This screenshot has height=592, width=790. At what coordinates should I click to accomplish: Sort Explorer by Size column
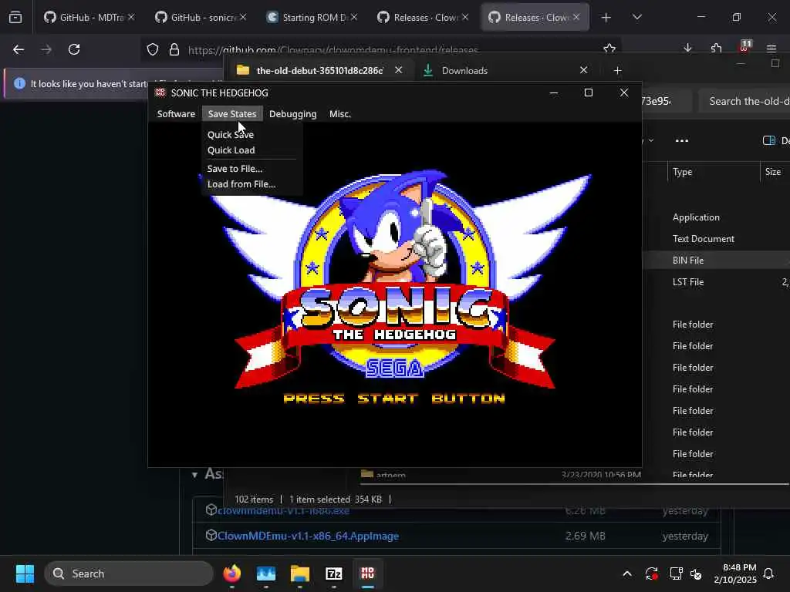pos(773,172)
